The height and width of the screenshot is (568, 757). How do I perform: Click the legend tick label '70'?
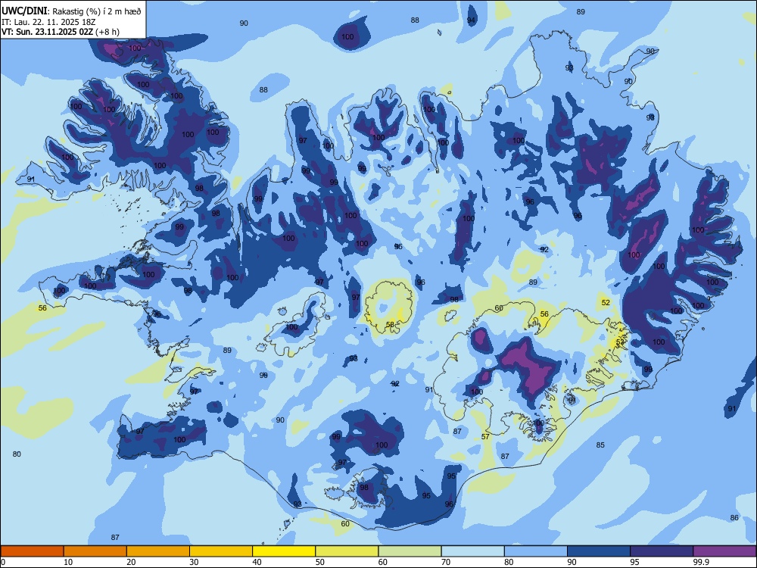[x=446, y=562]
